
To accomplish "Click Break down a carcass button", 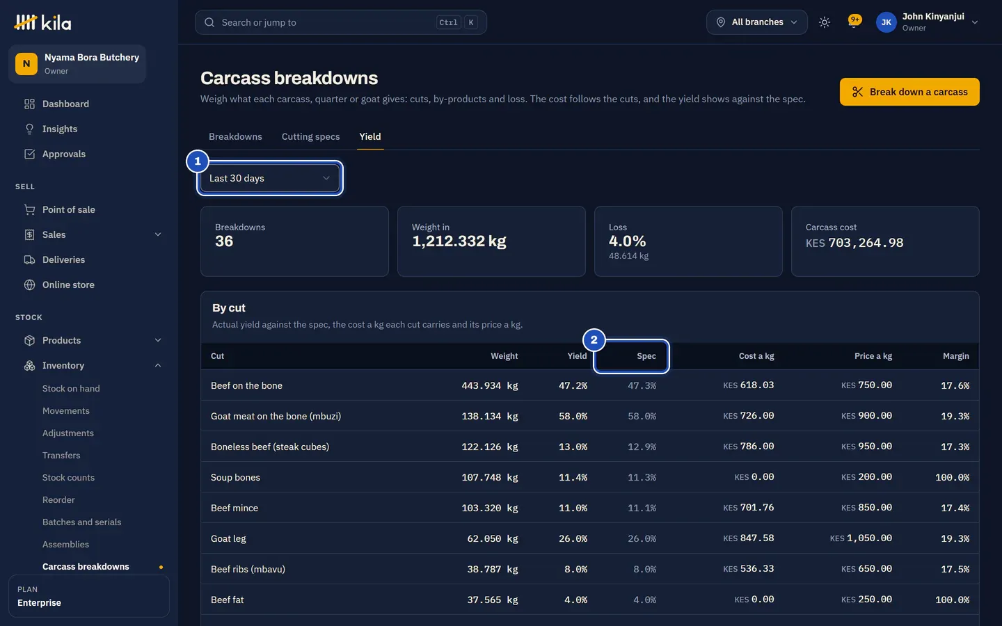I will click(x=909, y=92).
